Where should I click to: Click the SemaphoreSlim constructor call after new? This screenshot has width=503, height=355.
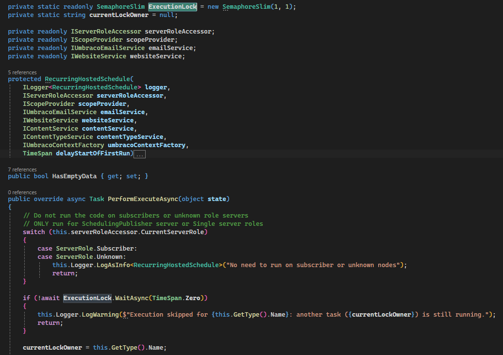tap(246, 6)
